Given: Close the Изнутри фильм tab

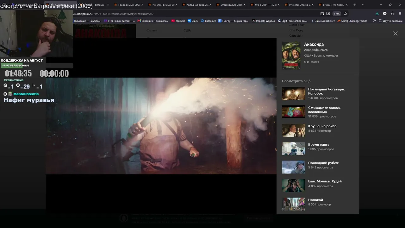Looking at the screenshot, I should click(176, 5).
